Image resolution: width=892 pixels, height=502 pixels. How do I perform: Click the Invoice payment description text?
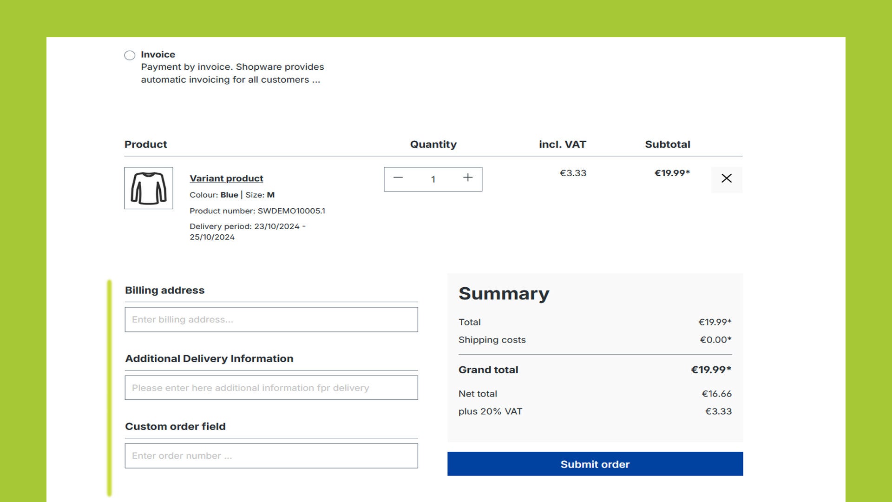coord(232,73)
